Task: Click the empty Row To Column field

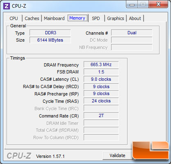Action: pos(101,137)
